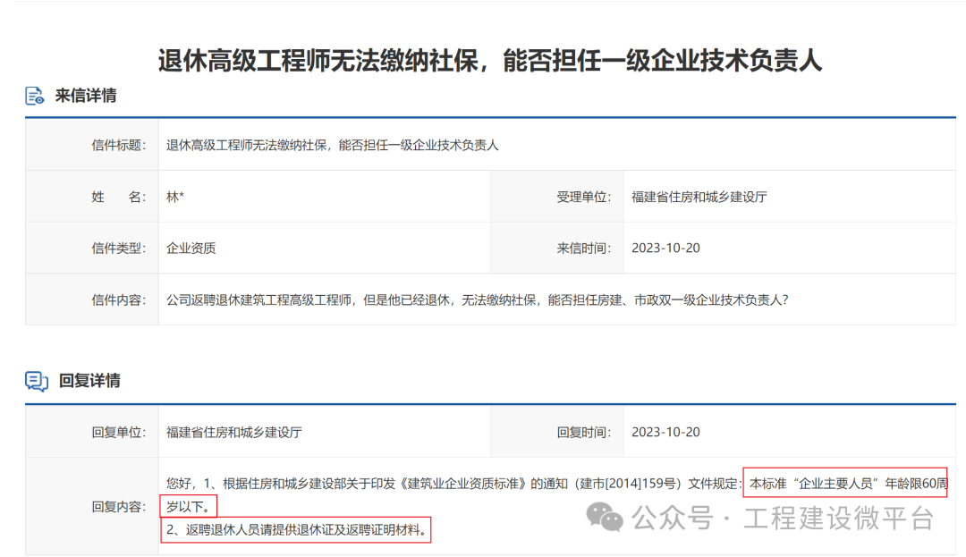This screenshot has width=966, height=557.
Task: Click the red-boxed 返聘退休人员 instruction text
Action: click(x=295, y=529)
